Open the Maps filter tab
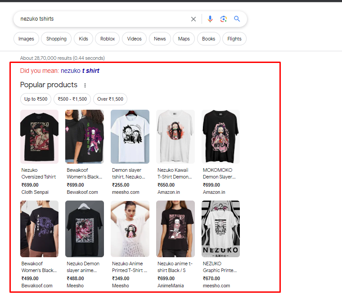Viewport: 342px width, 295px height. point(184,39)
